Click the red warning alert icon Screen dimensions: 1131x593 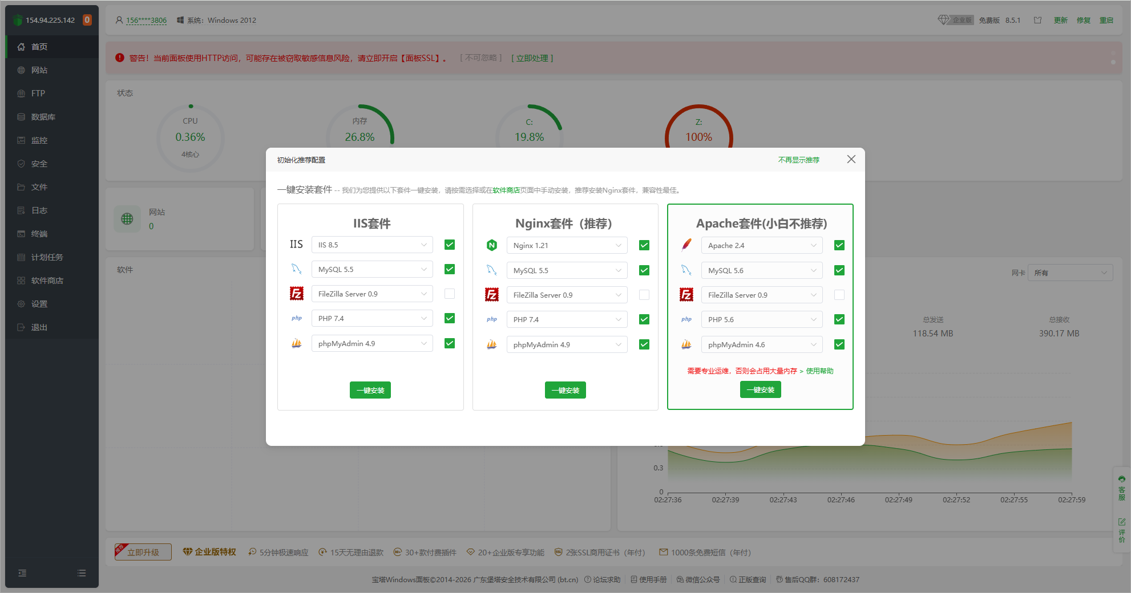[119, 58]
